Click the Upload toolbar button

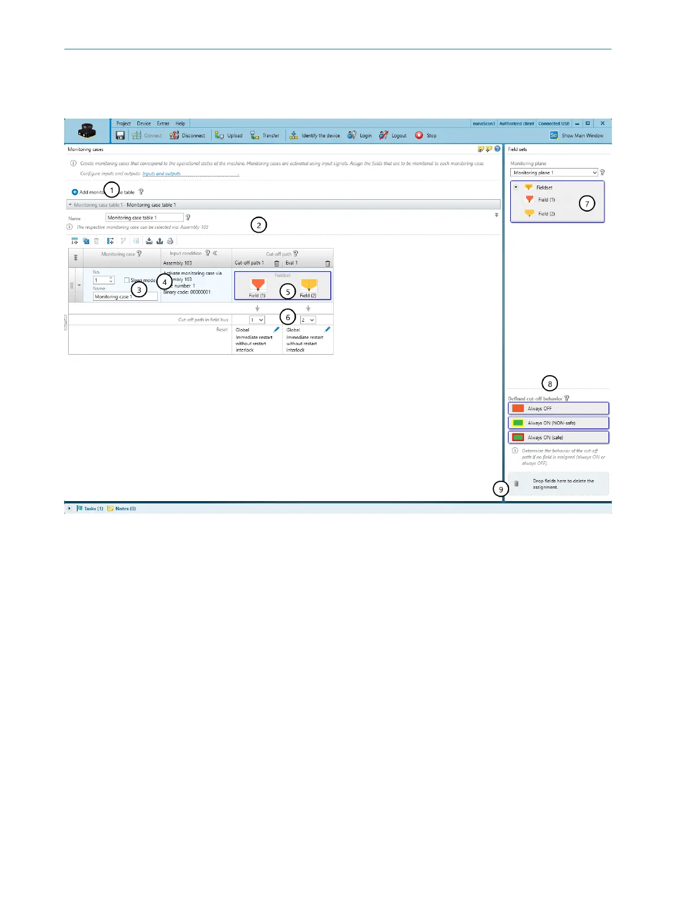click(x=229, y=136)
